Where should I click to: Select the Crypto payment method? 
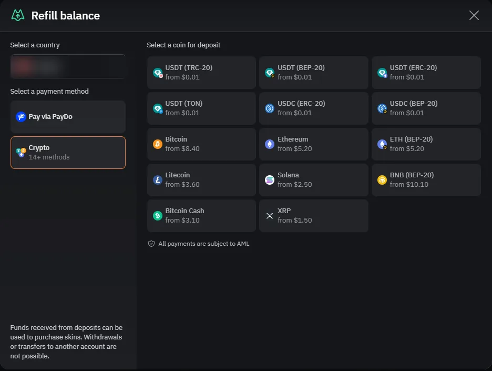[68, 153]
